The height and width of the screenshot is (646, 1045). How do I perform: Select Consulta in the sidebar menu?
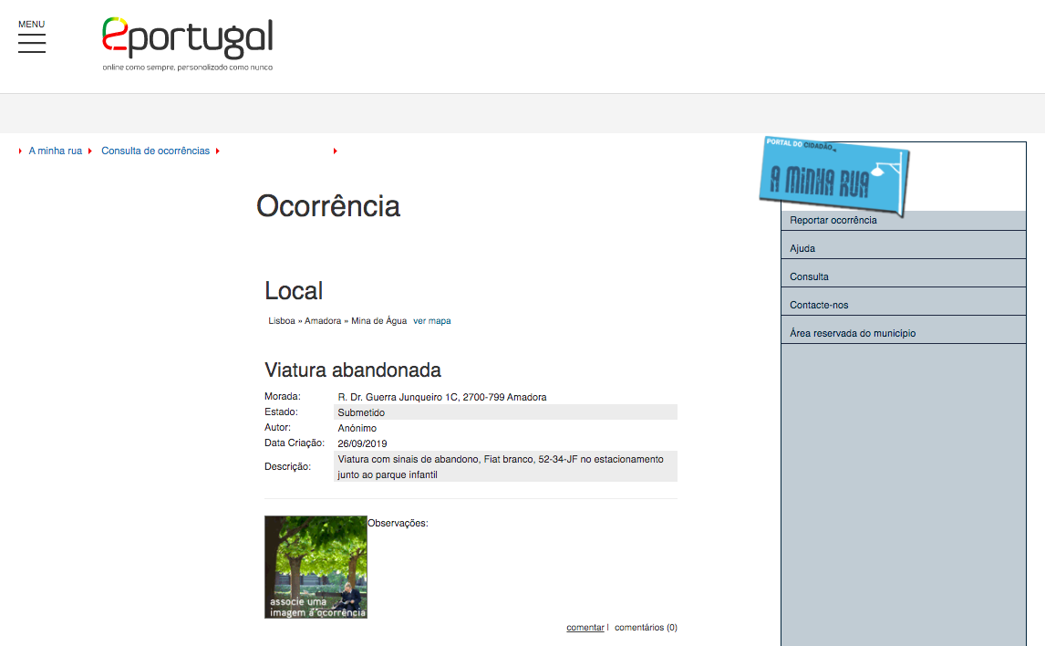(x=809, y=276)
